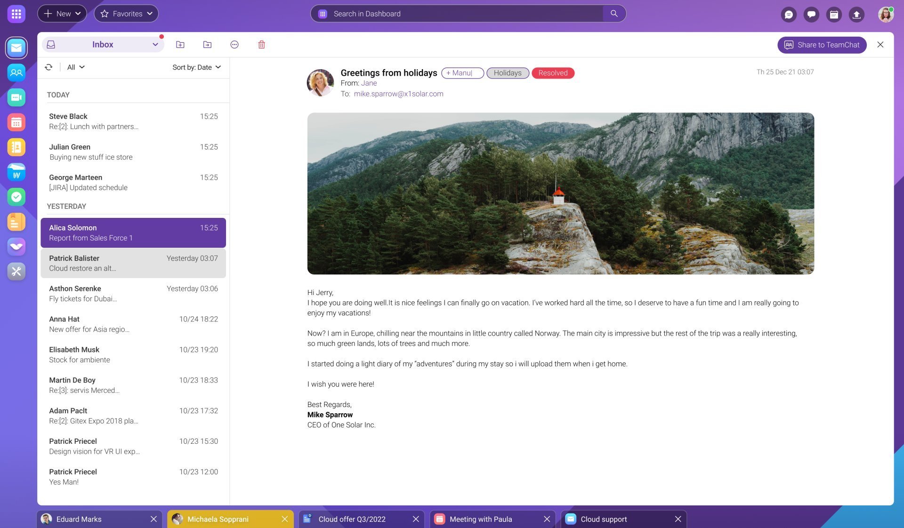Switch to Cloud offer Q3/2022 tab

(x=352, y=519)
